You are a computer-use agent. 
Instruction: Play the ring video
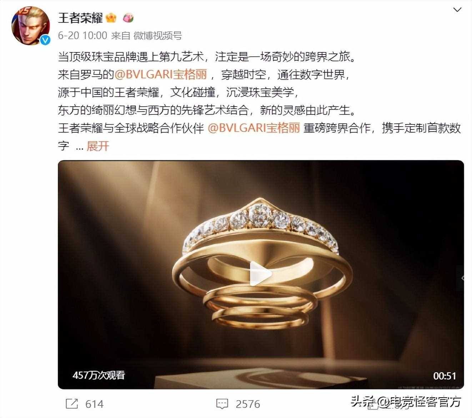click(261, 274)
